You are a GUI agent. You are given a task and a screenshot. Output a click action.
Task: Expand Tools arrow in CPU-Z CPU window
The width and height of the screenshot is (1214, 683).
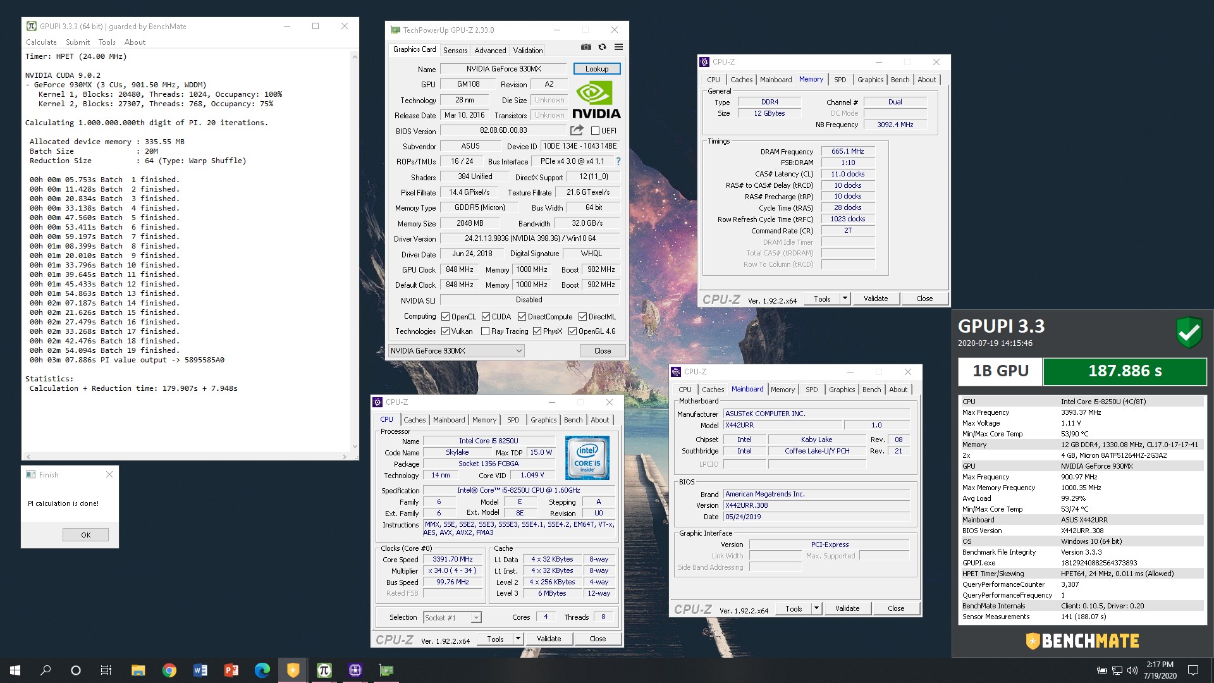(518, 639)
